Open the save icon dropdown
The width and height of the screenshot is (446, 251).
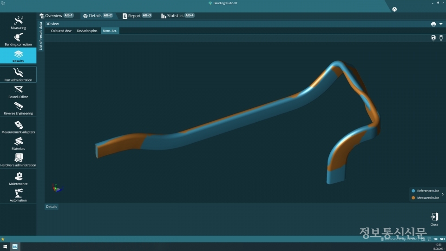(433, 38)
